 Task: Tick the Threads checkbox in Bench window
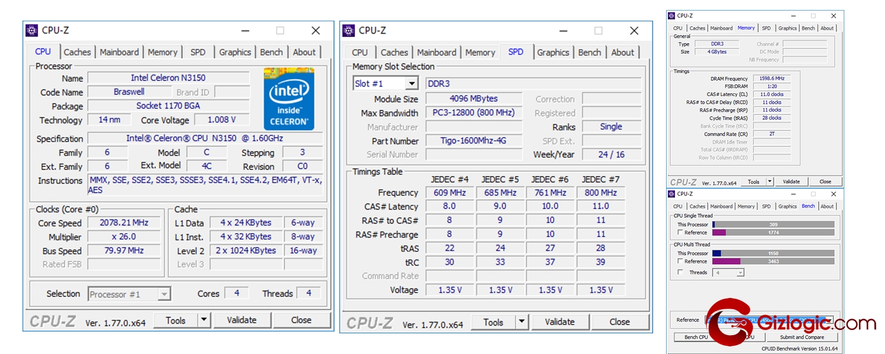click(680, 272)
